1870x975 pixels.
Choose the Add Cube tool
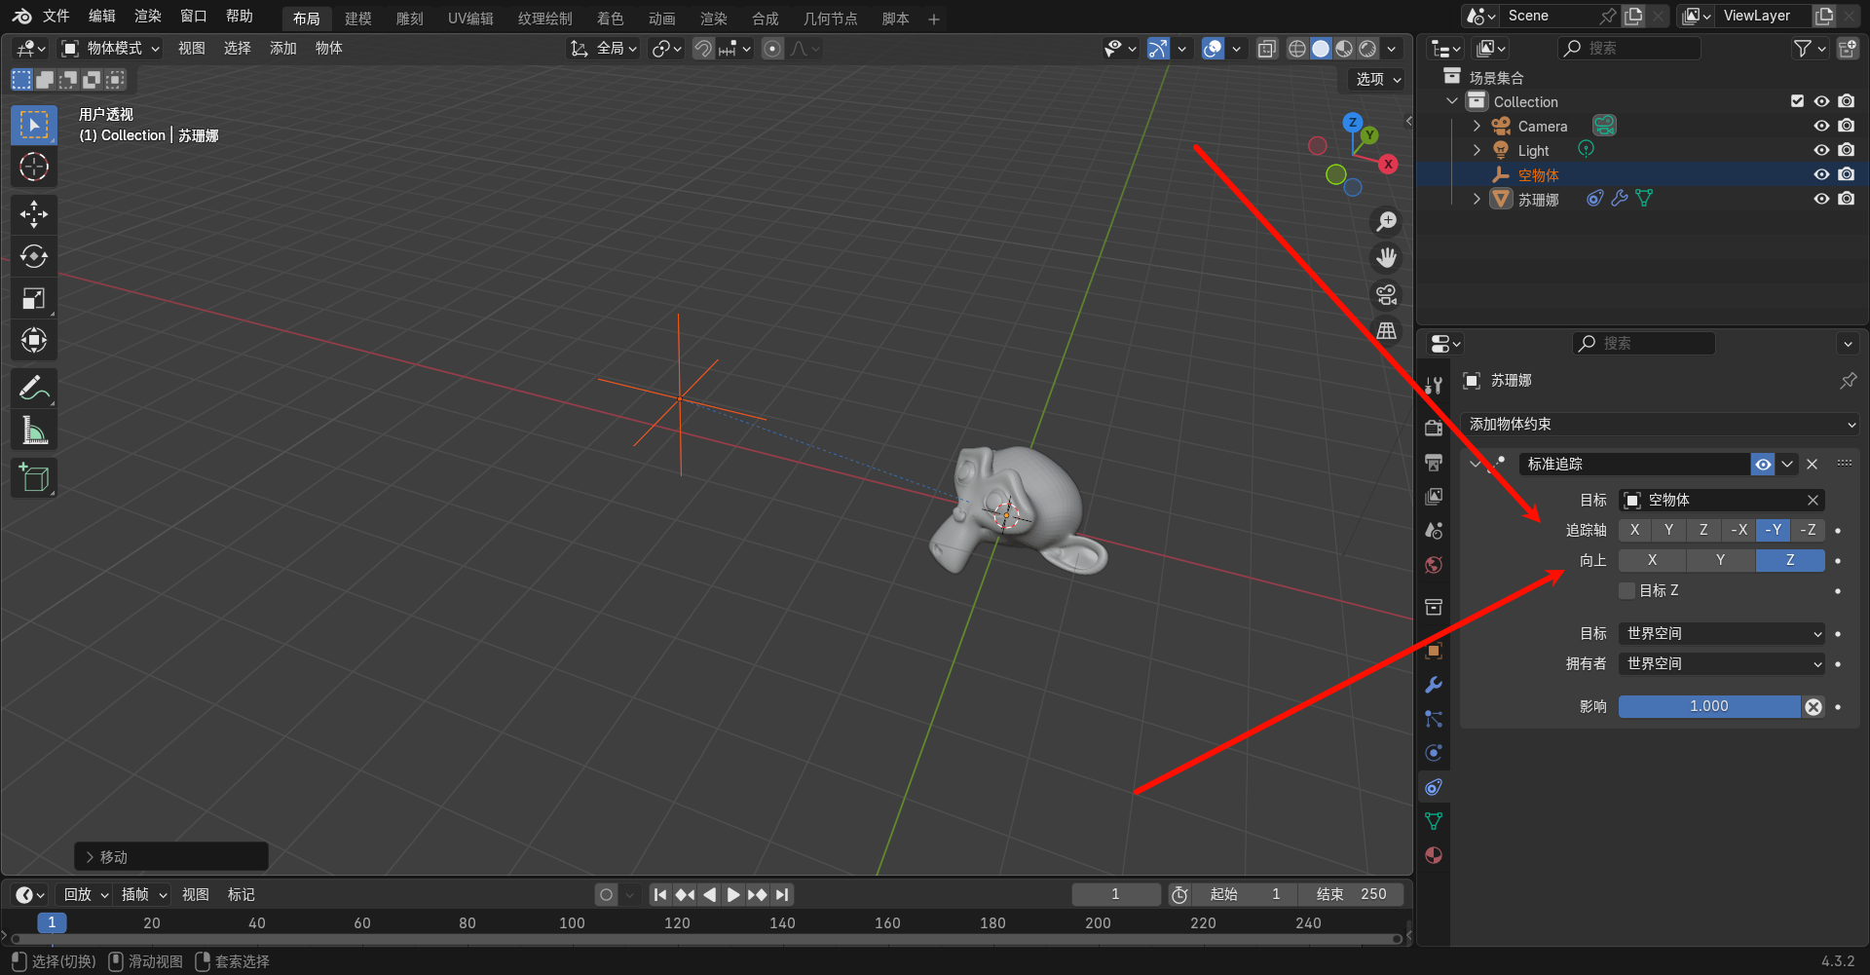(34, 477)
